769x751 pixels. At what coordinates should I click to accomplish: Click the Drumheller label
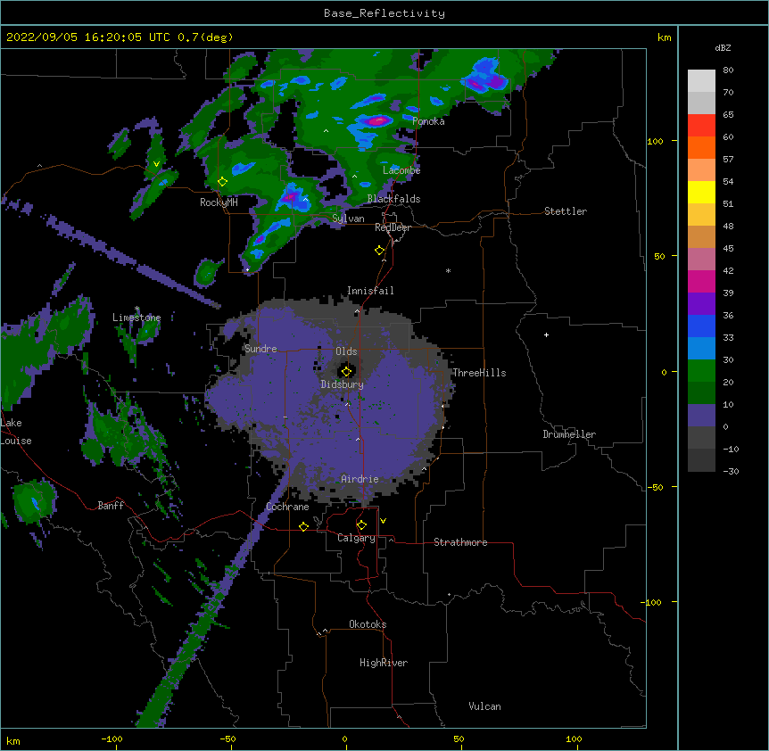click(x=569, y=434)
